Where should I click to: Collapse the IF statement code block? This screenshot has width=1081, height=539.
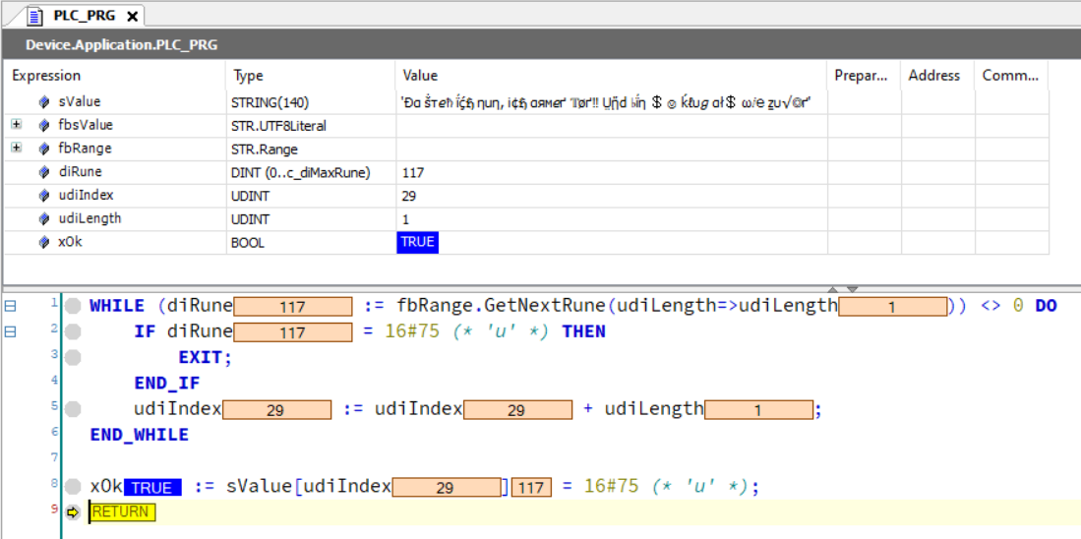point(10,331)
